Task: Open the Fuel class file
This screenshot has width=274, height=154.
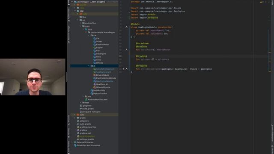Action: 97,50
